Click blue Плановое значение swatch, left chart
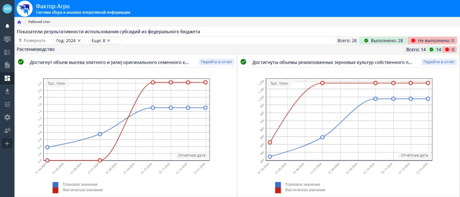Image resolution: width=460 pixels, height=197 pixels. tap(55, 185)
